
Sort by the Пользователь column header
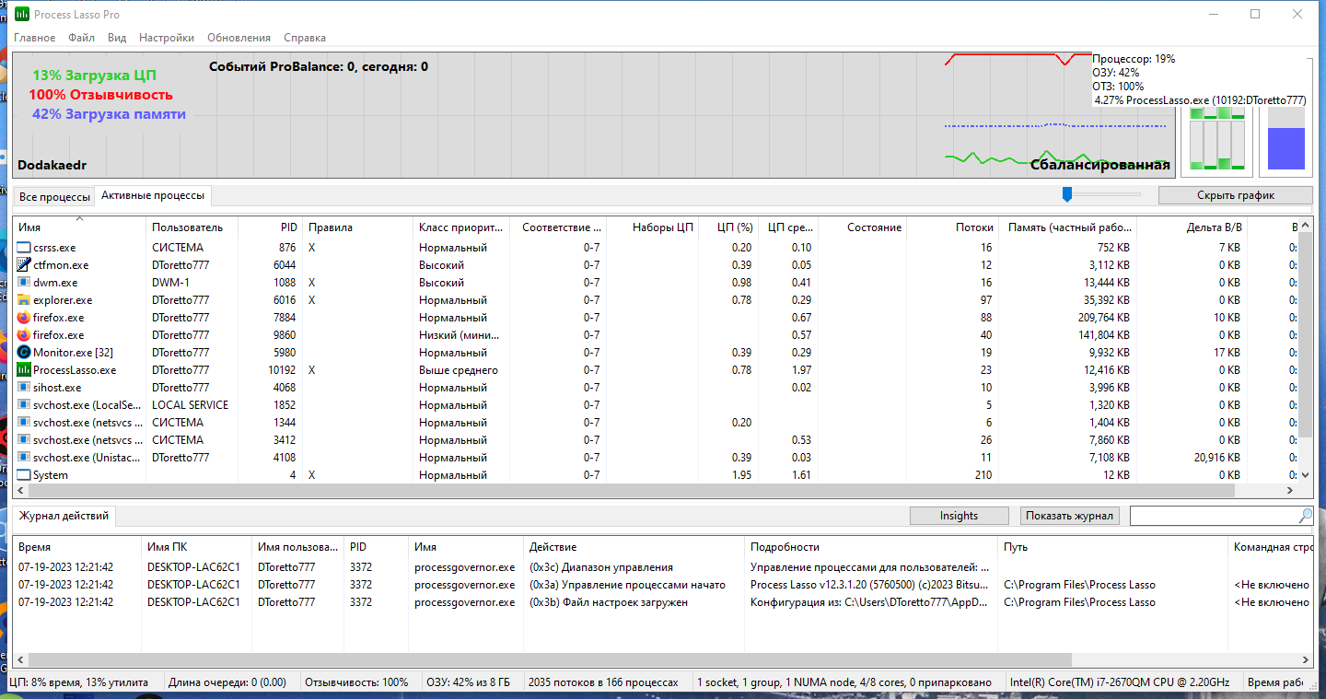[192, 227]
